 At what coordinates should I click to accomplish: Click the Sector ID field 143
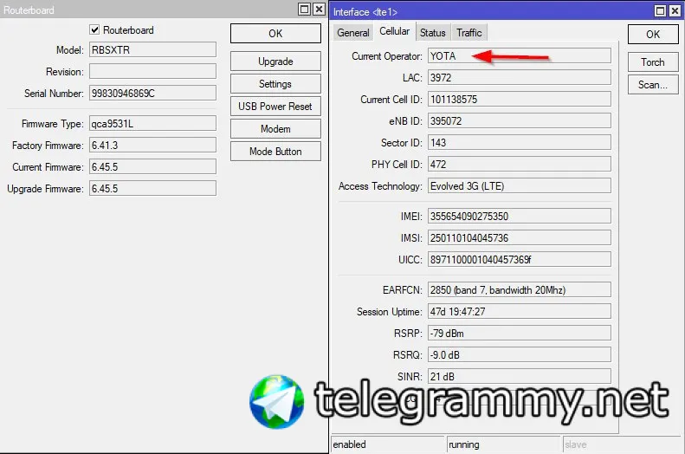point(520,142)
